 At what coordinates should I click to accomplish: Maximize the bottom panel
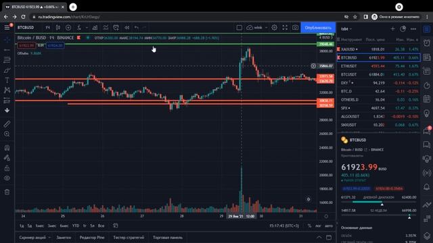point(329,237)
